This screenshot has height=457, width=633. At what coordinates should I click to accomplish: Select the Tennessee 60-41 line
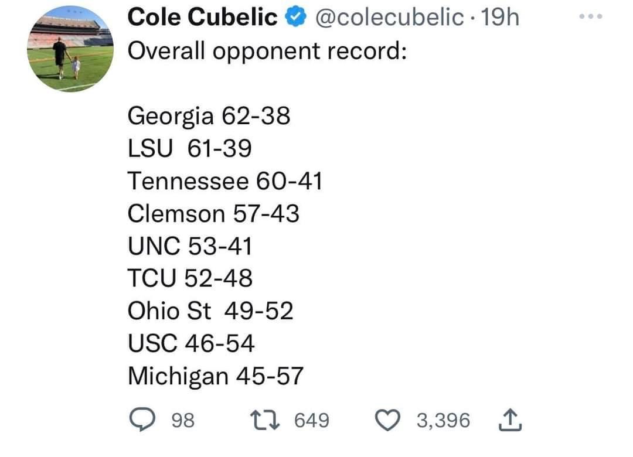tap(225, 181)
